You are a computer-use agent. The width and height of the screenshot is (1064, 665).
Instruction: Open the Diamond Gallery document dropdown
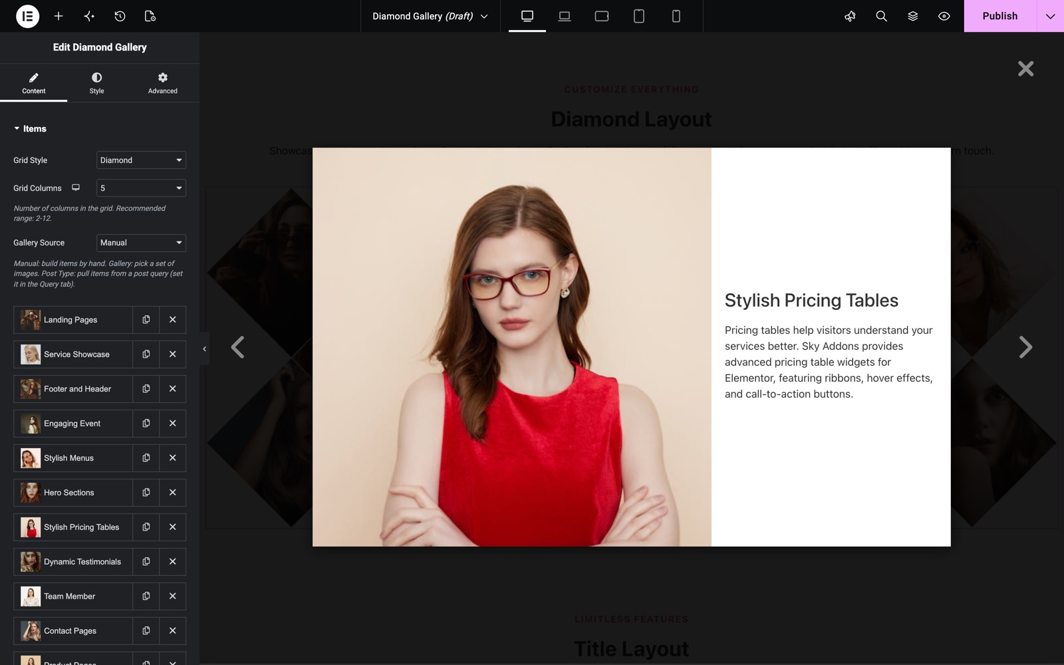(x=430, y=16)
